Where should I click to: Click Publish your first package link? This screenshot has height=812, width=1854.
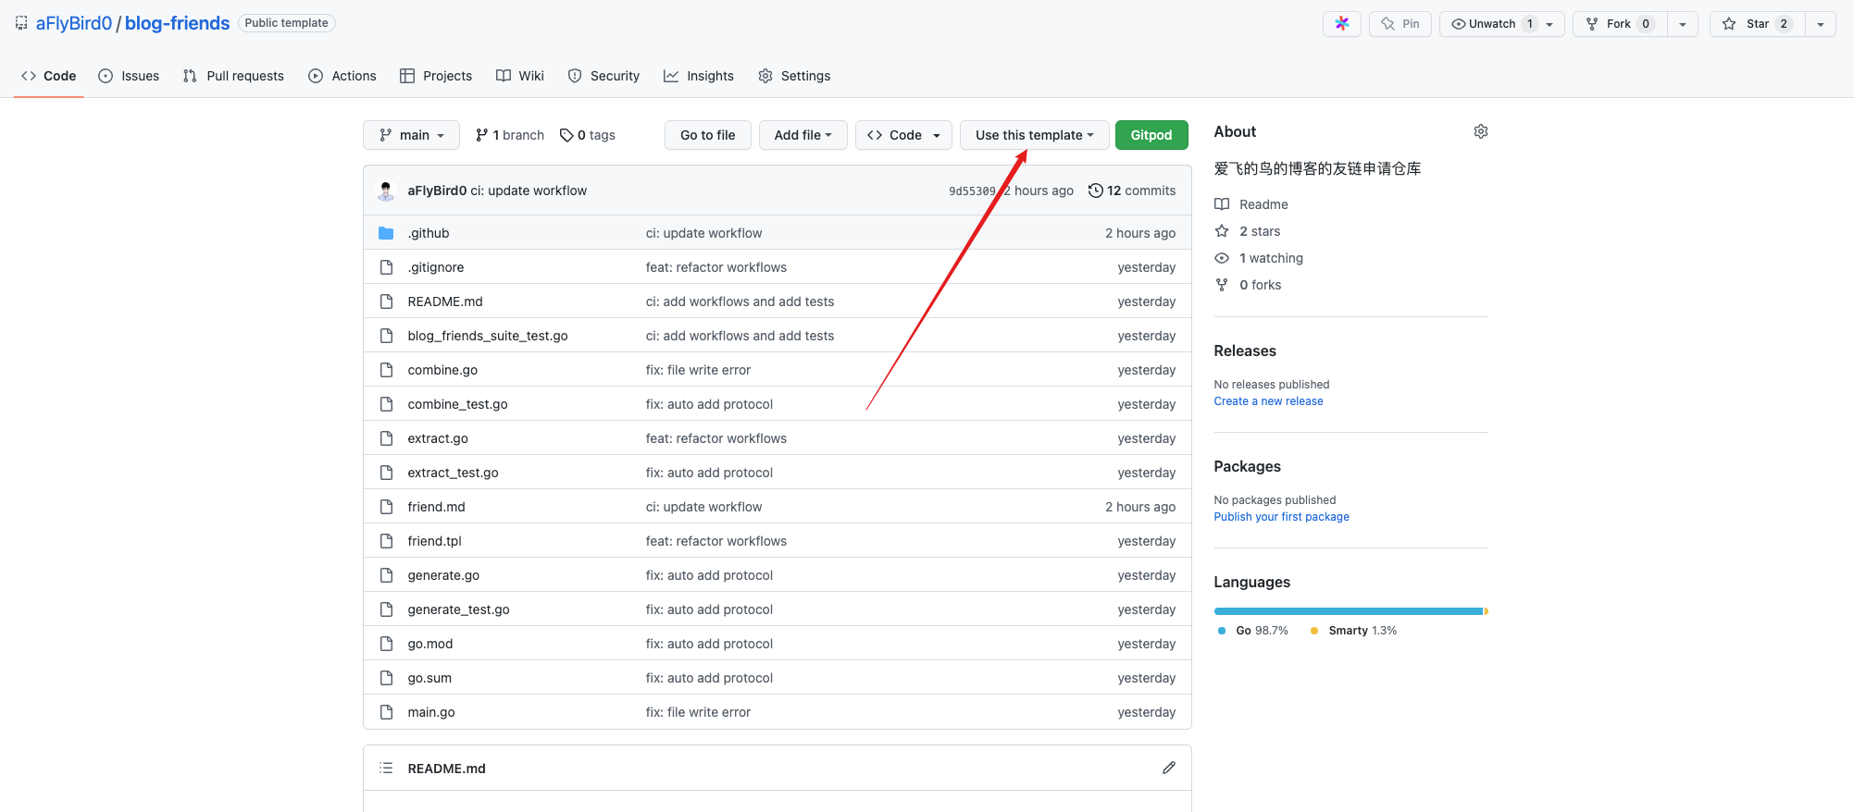coord(1281,517)
